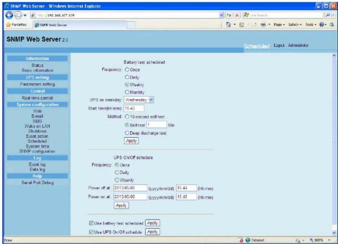Open Real-time control page

click(x=37, y=98)
